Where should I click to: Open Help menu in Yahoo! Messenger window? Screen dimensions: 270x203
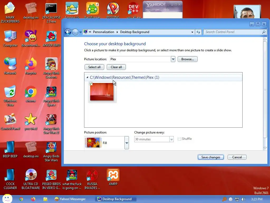(166, 10)
